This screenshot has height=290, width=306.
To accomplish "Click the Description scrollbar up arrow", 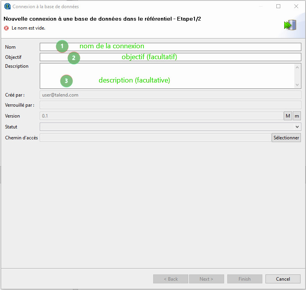I will click(297, 67).
